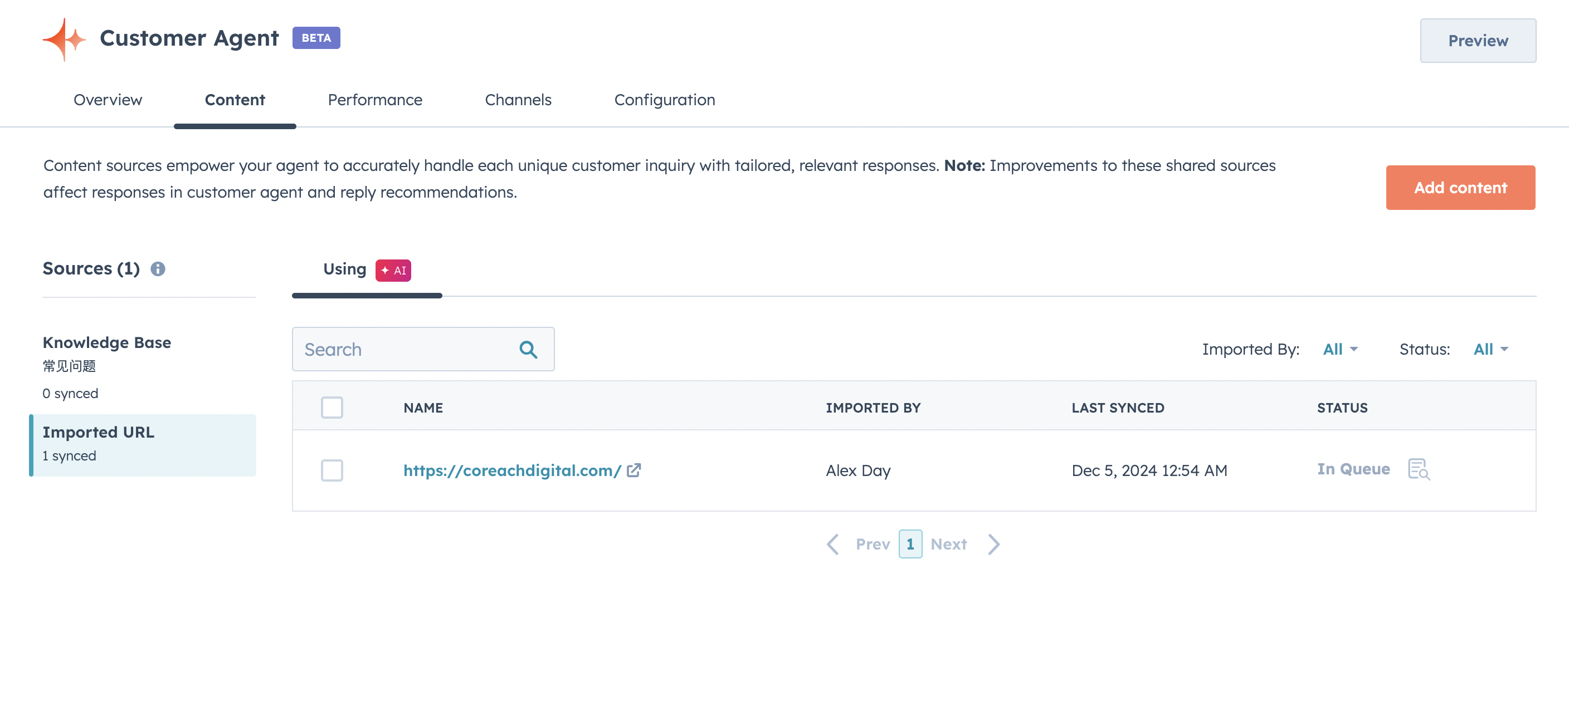The width and height of the screenshot is (1569, 716).
Task: Click the Alex Day cell
Action: [858, 470]
